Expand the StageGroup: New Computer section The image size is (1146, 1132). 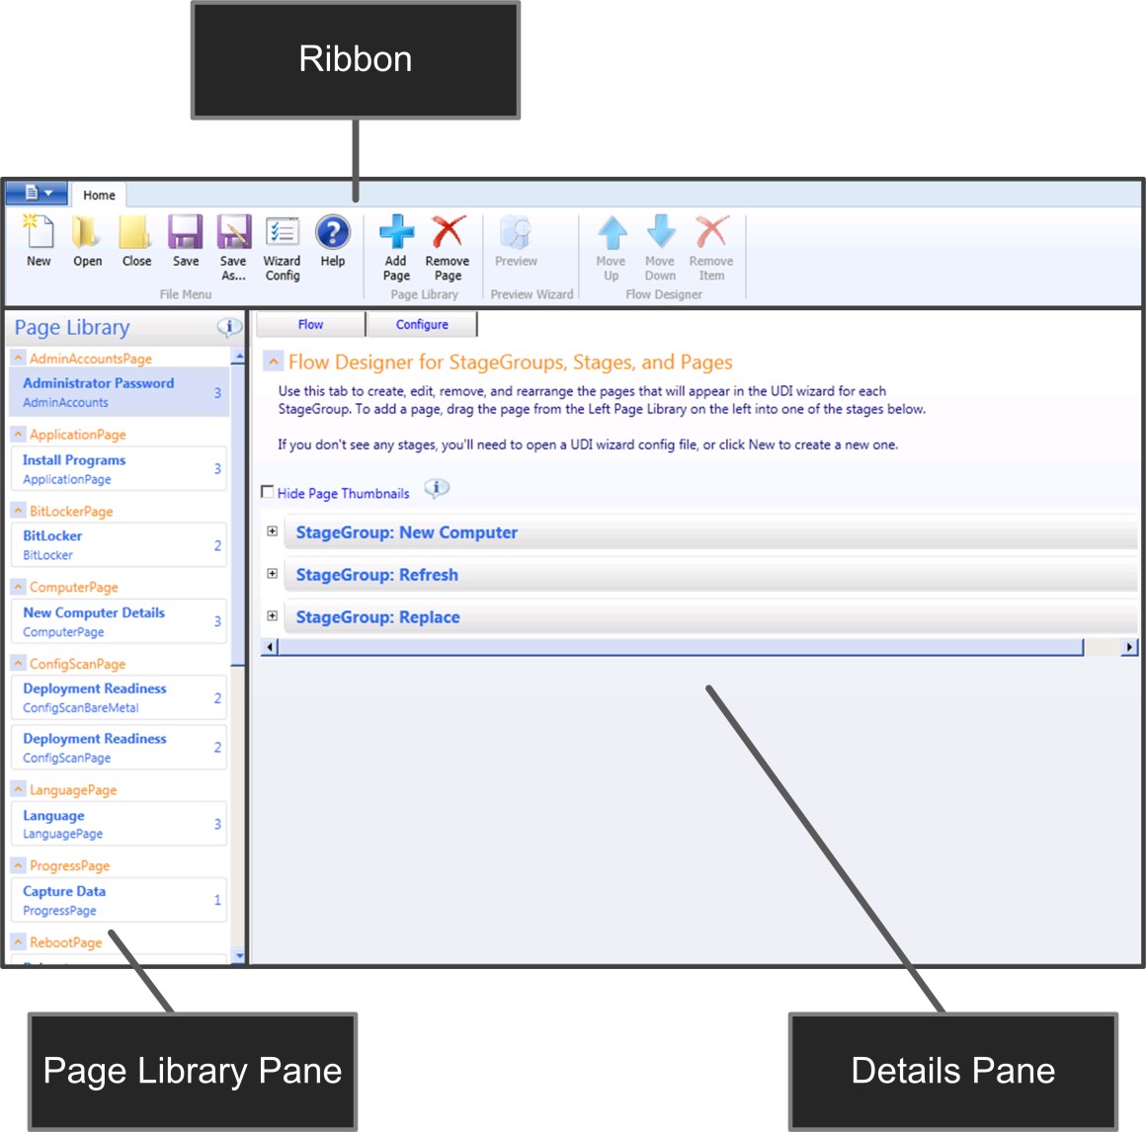click(273, 531)
